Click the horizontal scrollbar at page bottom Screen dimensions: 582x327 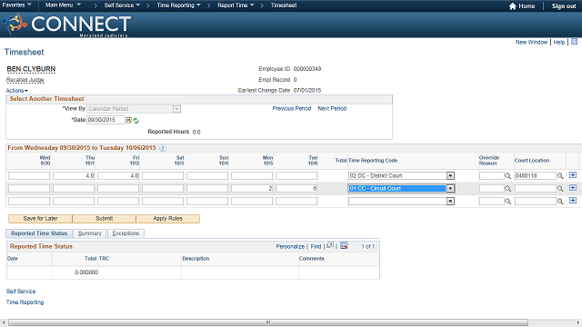[x=268, y=322]
